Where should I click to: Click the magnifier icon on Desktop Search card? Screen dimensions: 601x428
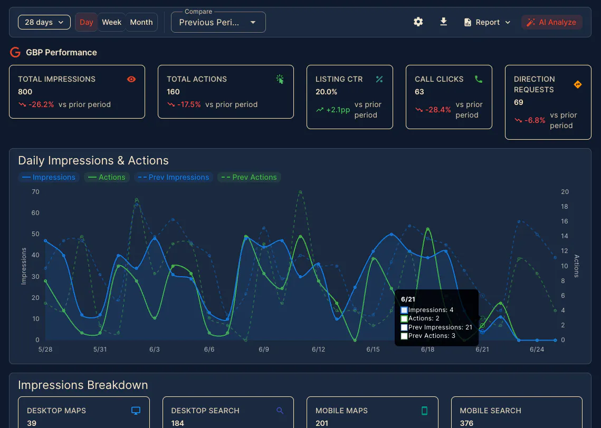click(x=280, y=411)
